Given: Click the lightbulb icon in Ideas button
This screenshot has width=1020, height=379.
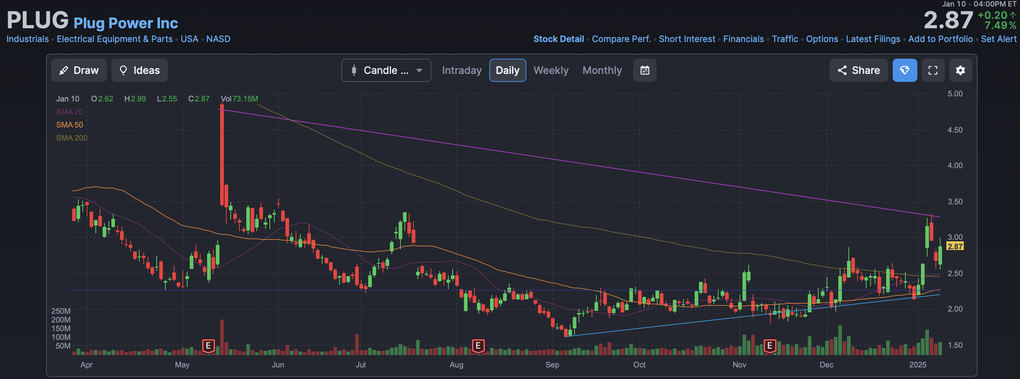Looking at the screenshot, I should 124,70.
